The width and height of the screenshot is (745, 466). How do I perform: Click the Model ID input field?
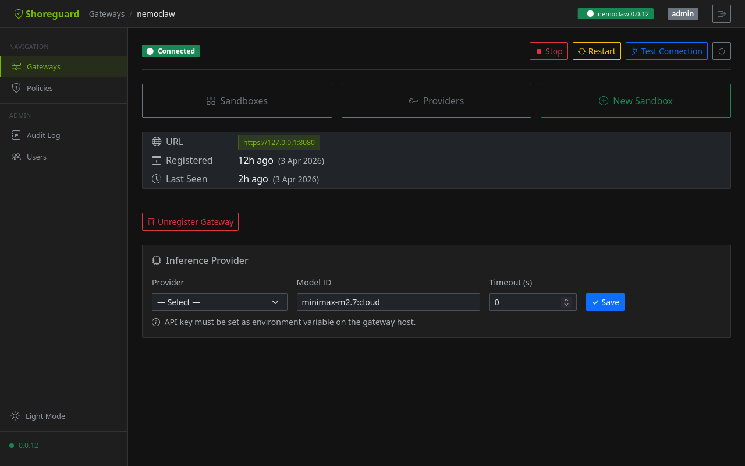click(x=388, y=302)
